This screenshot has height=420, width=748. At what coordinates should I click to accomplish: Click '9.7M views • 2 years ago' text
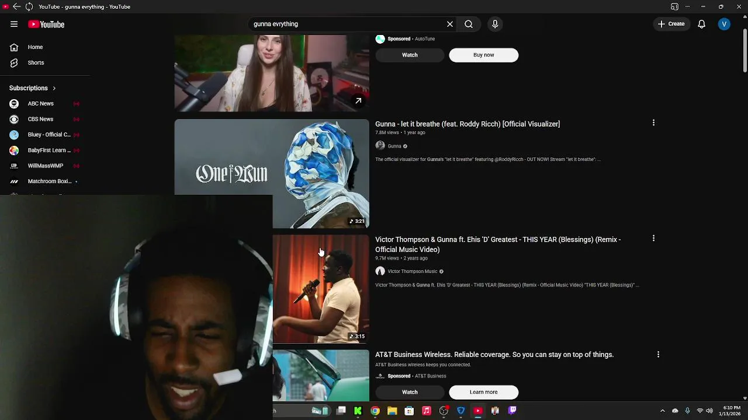pyautogui.click(x=401, y=258)
